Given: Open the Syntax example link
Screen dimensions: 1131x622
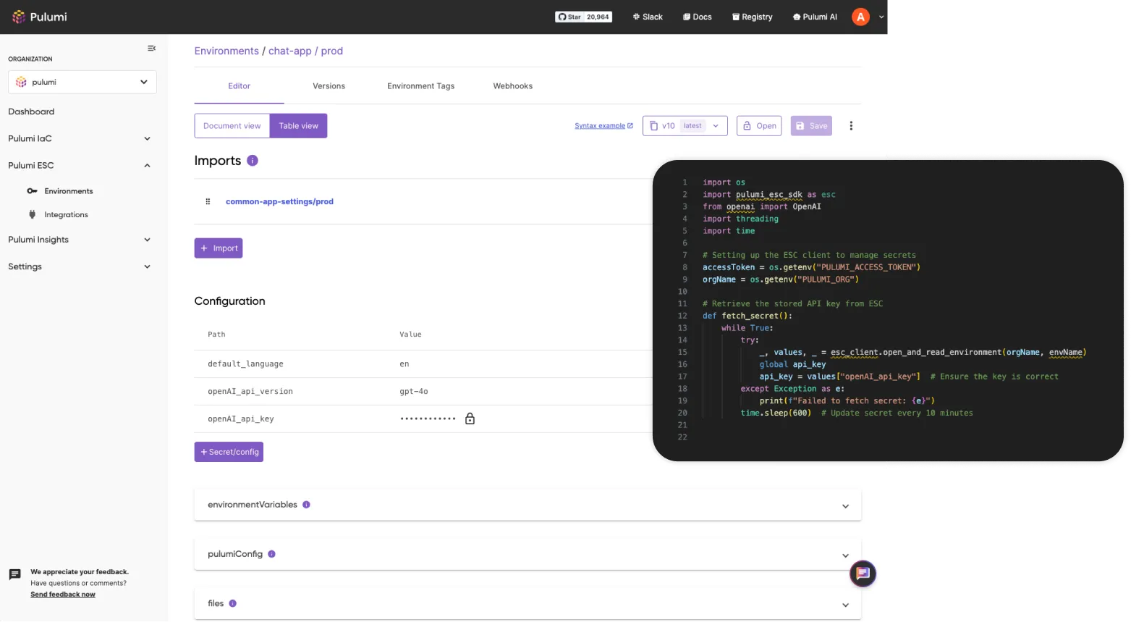Looking at the screenshot, I should pos(603,126).
